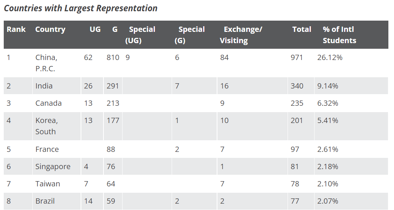This screenshot has width=394, height=210.
Task: Click the Special (UG) column header
Action: pos(140,35)
